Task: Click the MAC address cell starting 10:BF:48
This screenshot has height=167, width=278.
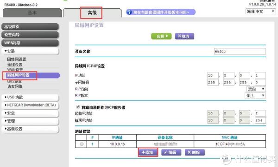Action: pyautogui.click(x=230, y=144)
